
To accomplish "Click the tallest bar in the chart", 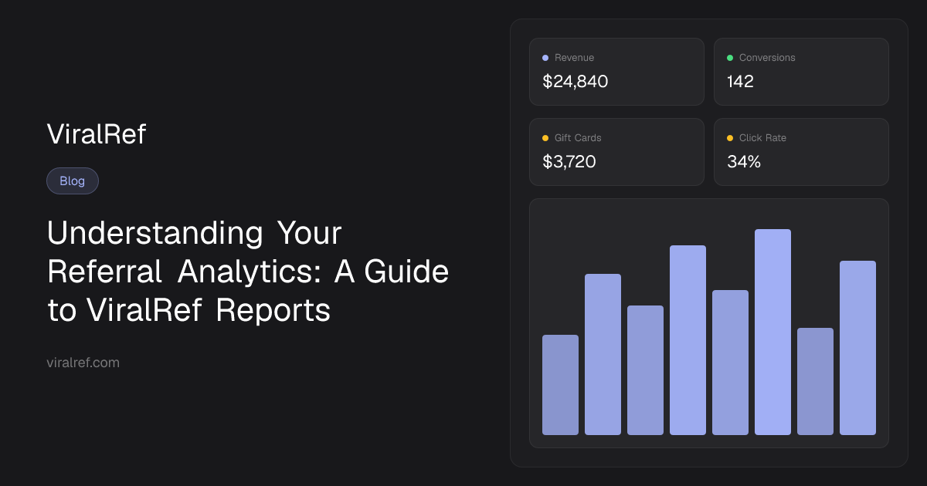I will coord(772,332).
